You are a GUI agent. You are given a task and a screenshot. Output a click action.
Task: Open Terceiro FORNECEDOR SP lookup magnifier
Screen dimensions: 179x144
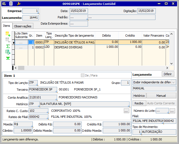(x=56, y=92)
